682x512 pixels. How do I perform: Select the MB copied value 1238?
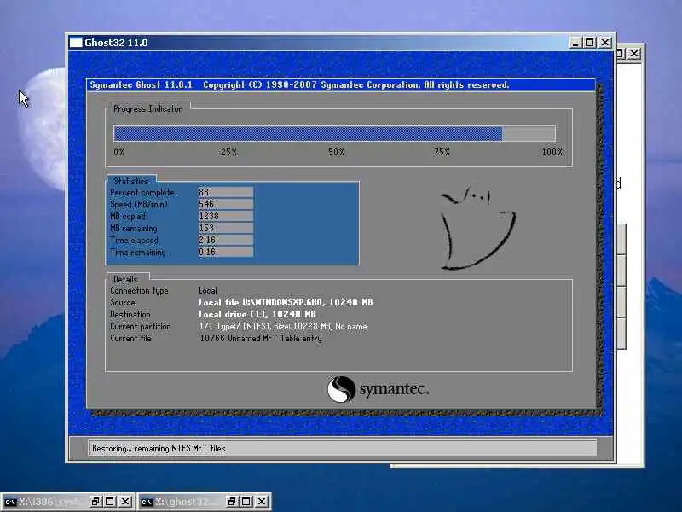[226, 216]
